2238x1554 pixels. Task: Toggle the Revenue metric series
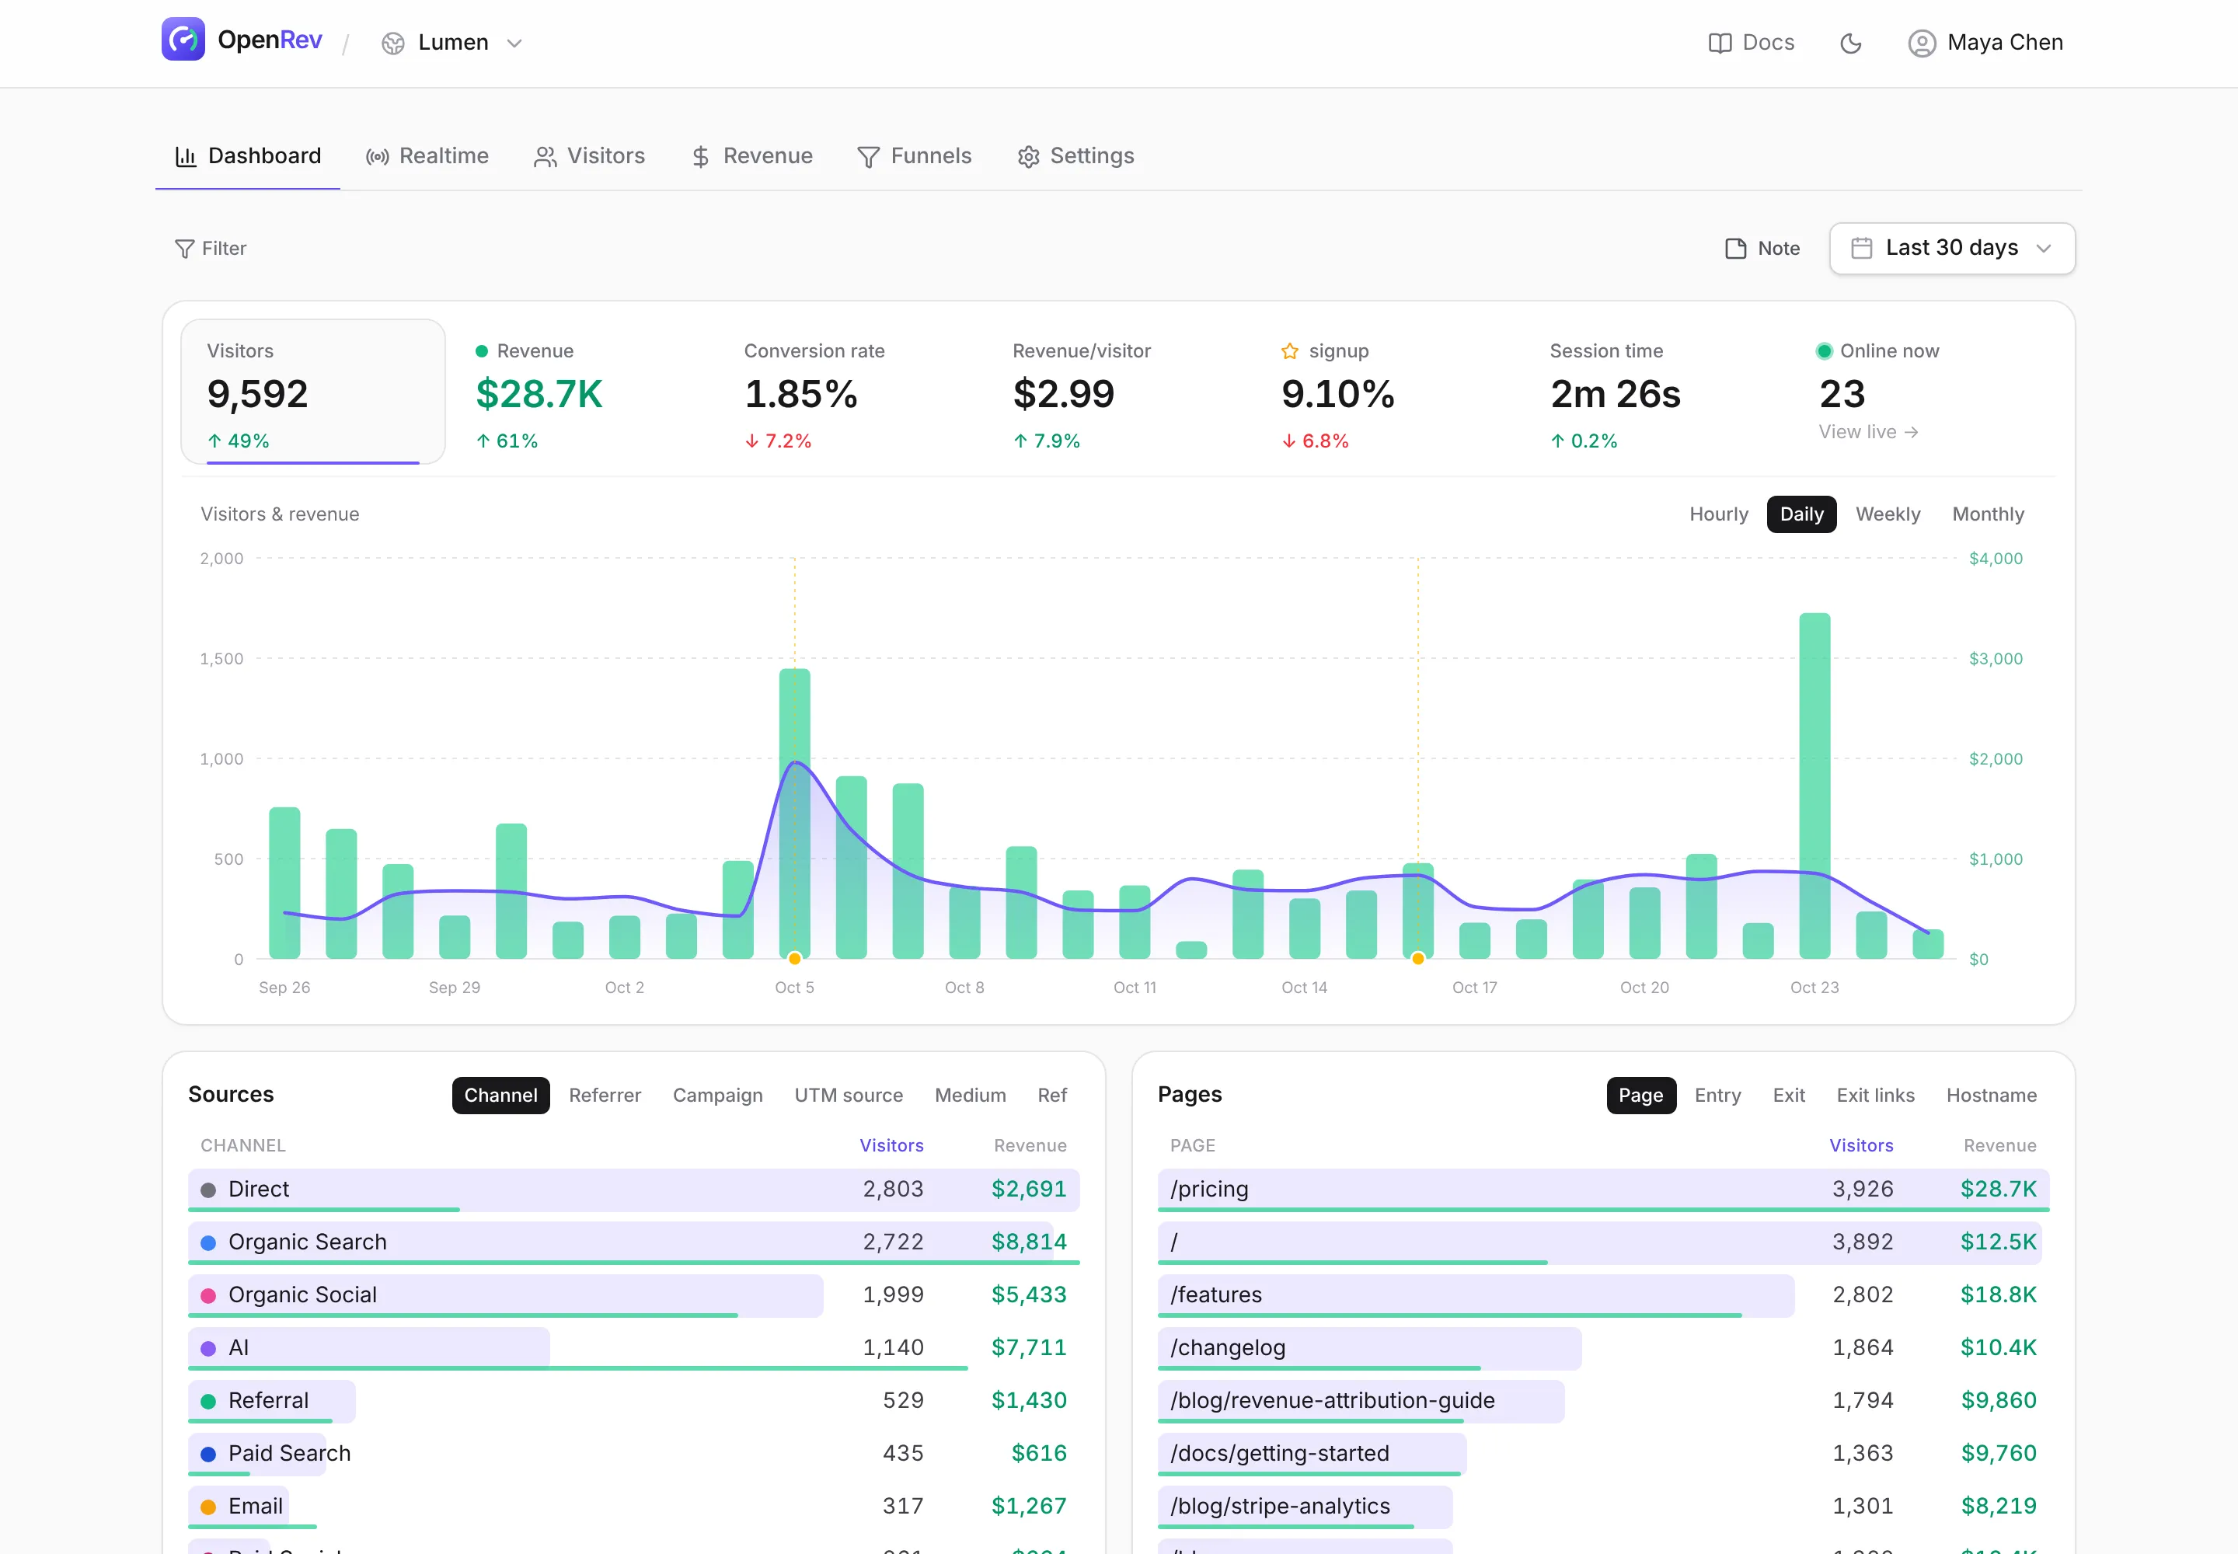(x=580, y=393)
